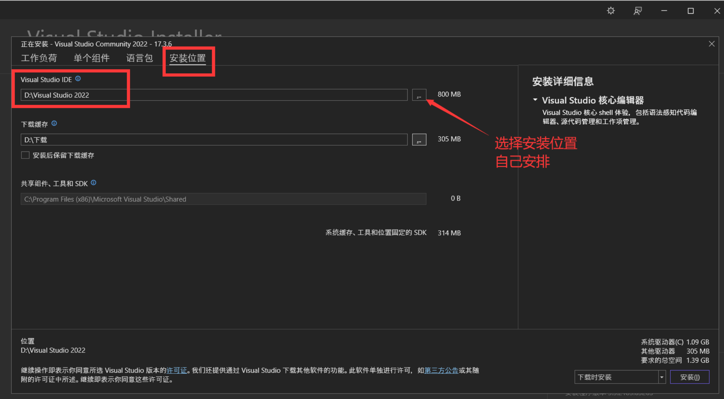724x399 pixels.
Task: Click the 位置 D:\Visual Studio 2022 summary
Action: pos(53,346)
